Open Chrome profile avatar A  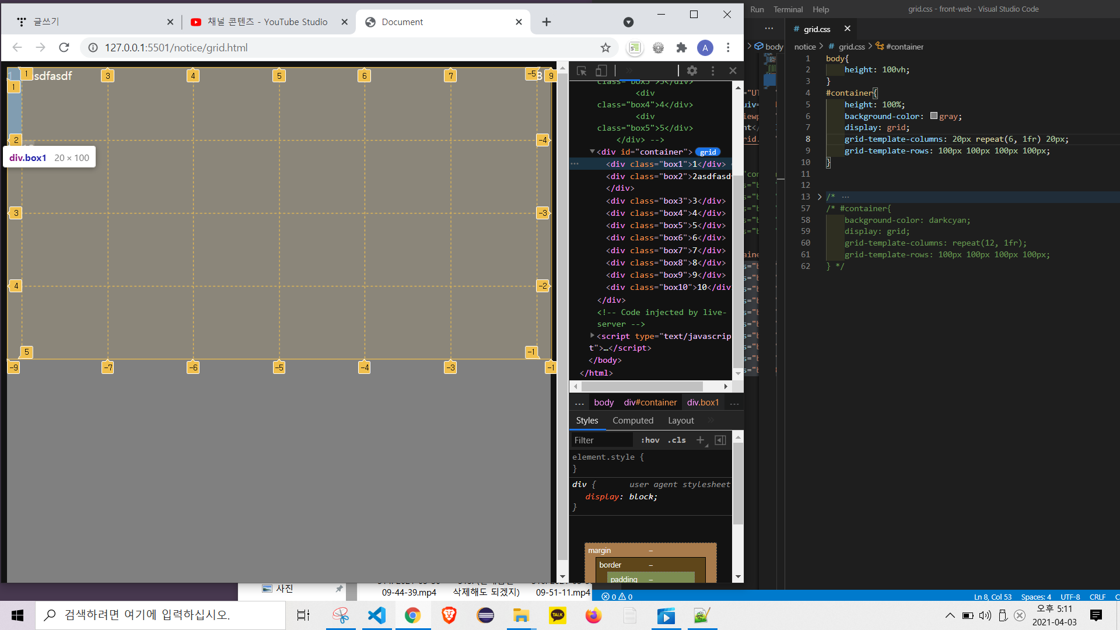pos(705,48)
